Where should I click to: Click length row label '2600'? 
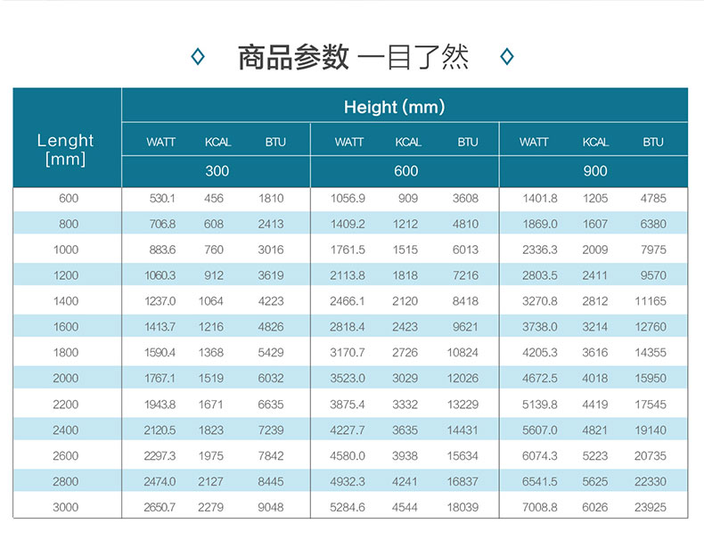pos(66,455)
